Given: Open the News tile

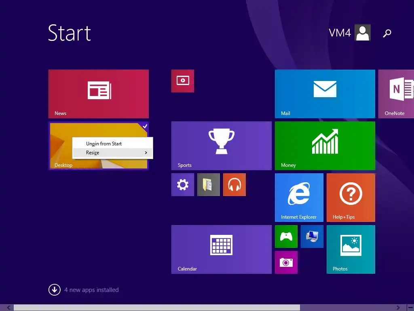Looking at the screenshot, I should (x=99, y=94).
